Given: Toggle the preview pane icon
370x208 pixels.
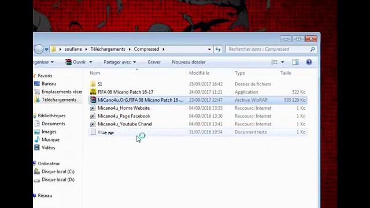Looking at the screenshot, I should click(x=295, y=62).
